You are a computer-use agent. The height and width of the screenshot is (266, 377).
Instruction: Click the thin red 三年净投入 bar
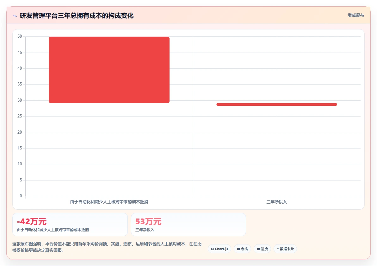click(277, 104)
